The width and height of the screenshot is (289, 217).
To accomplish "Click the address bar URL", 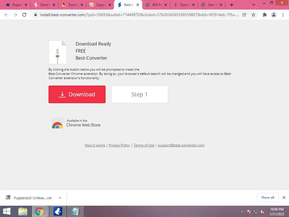I will (x=139, y=15).
